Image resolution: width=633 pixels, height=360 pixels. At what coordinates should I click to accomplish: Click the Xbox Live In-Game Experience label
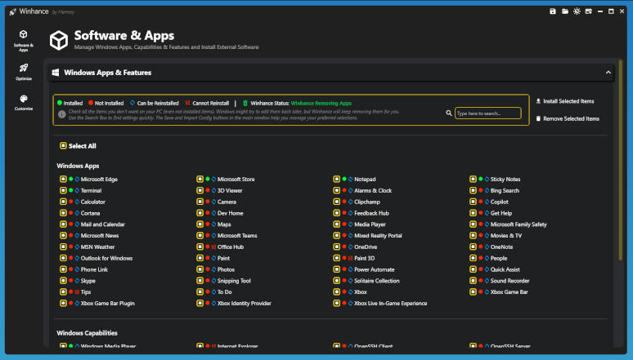[x=390, y=303]
